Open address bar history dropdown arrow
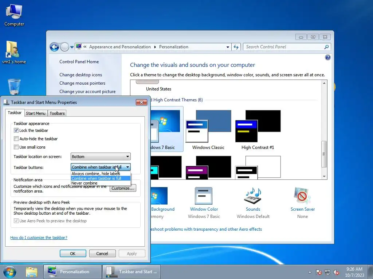373x279 pixels. click(x=228, y=47)
